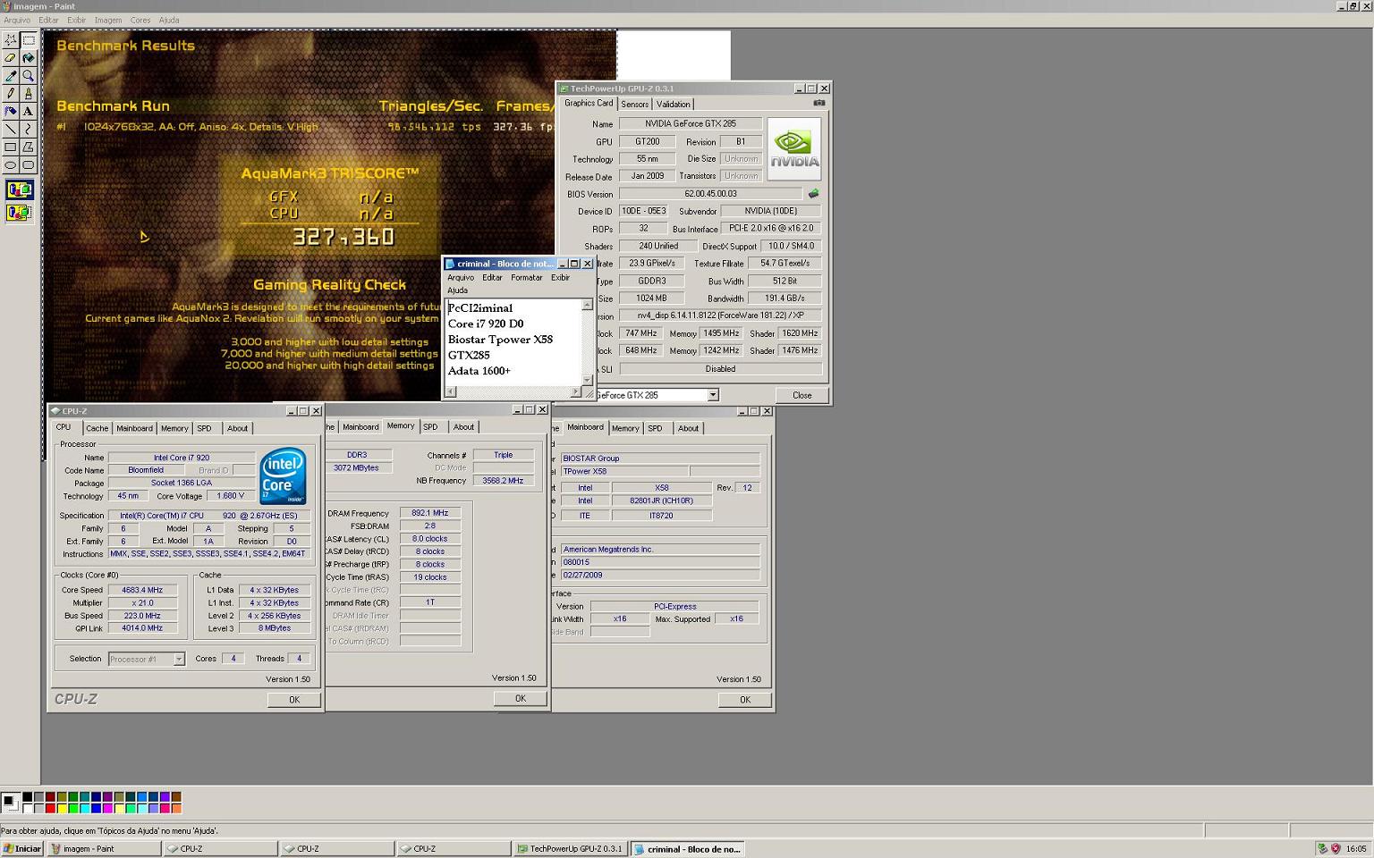Pick the Eraser tool in Paint
Screen dimensions: 1374x858
point(11,58)
